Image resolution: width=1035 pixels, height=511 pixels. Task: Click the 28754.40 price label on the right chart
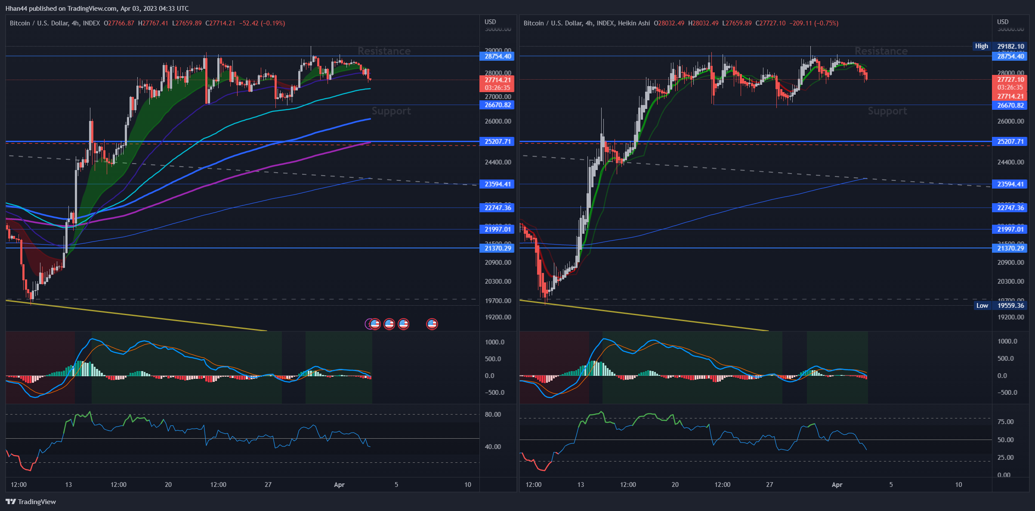click(x=1010, y=56)
